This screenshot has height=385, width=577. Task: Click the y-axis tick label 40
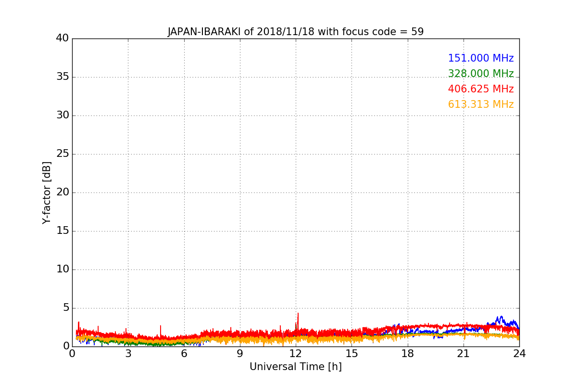63,38
